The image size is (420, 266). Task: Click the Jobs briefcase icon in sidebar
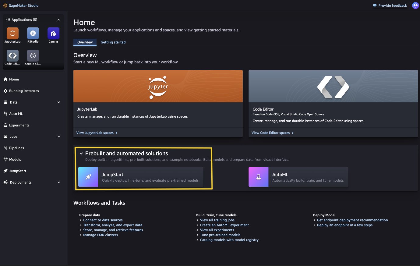click(5, 137)
